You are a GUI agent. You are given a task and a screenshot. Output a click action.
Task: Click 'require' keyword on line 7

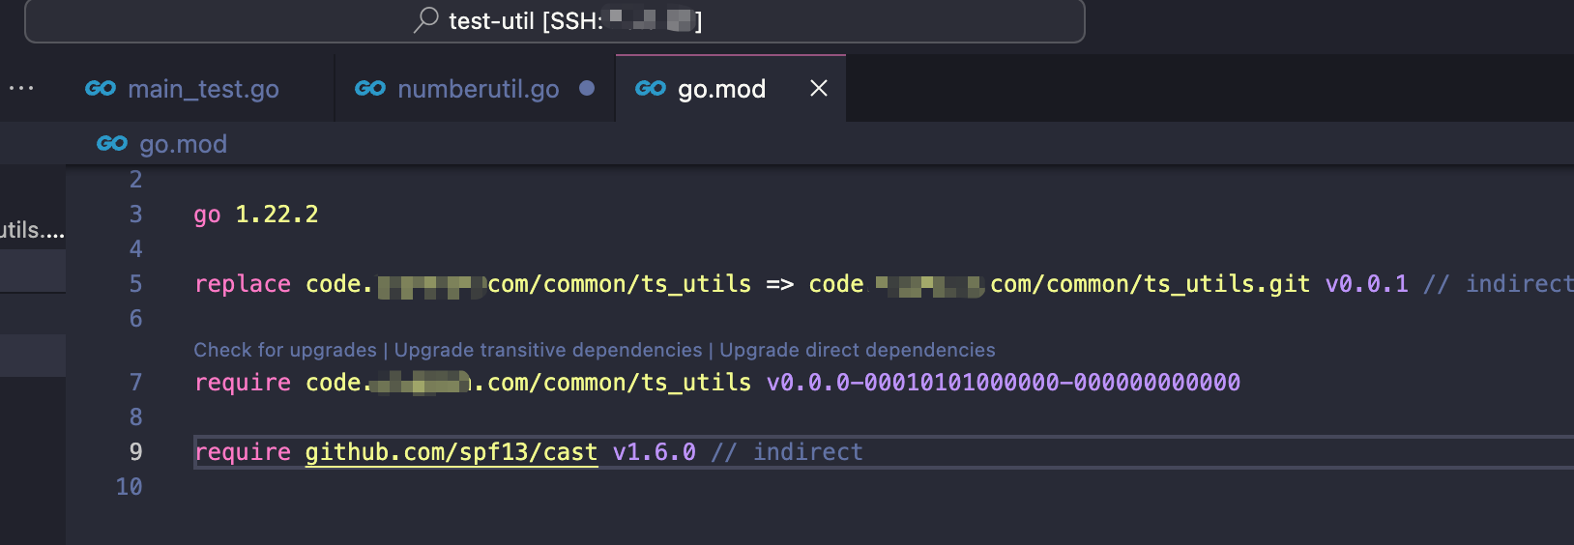point(243,383)
